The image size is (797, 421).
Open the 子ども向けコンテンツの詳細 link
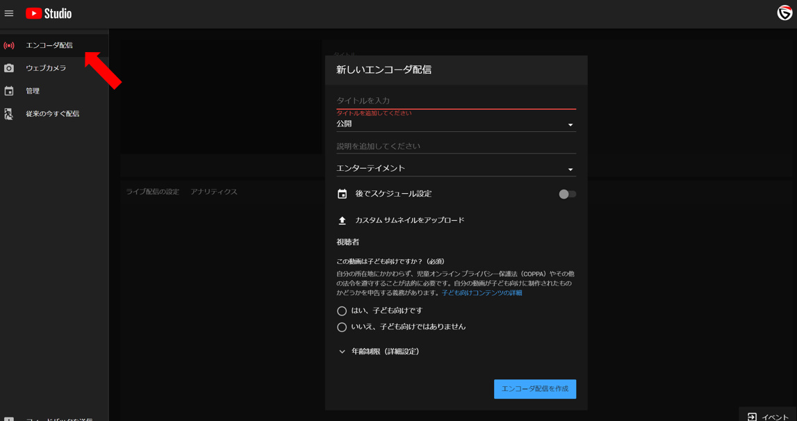coord(482,293)
